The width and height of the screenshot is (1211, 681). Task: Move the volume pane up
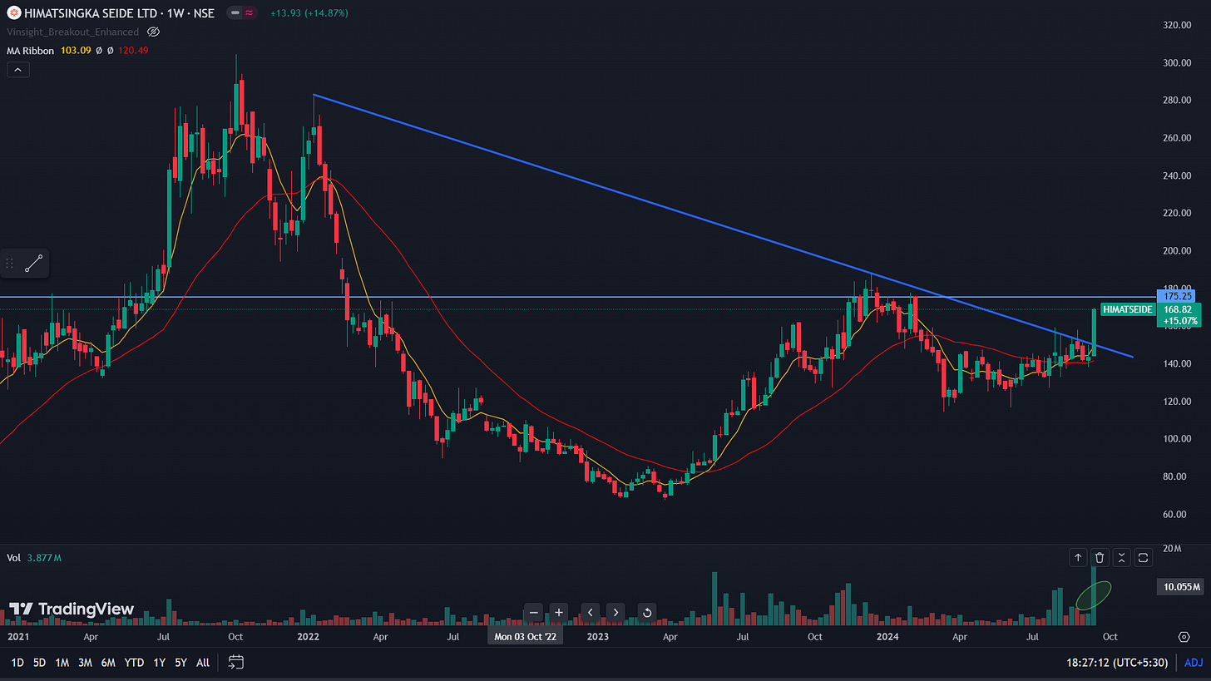pos(1078,558)
